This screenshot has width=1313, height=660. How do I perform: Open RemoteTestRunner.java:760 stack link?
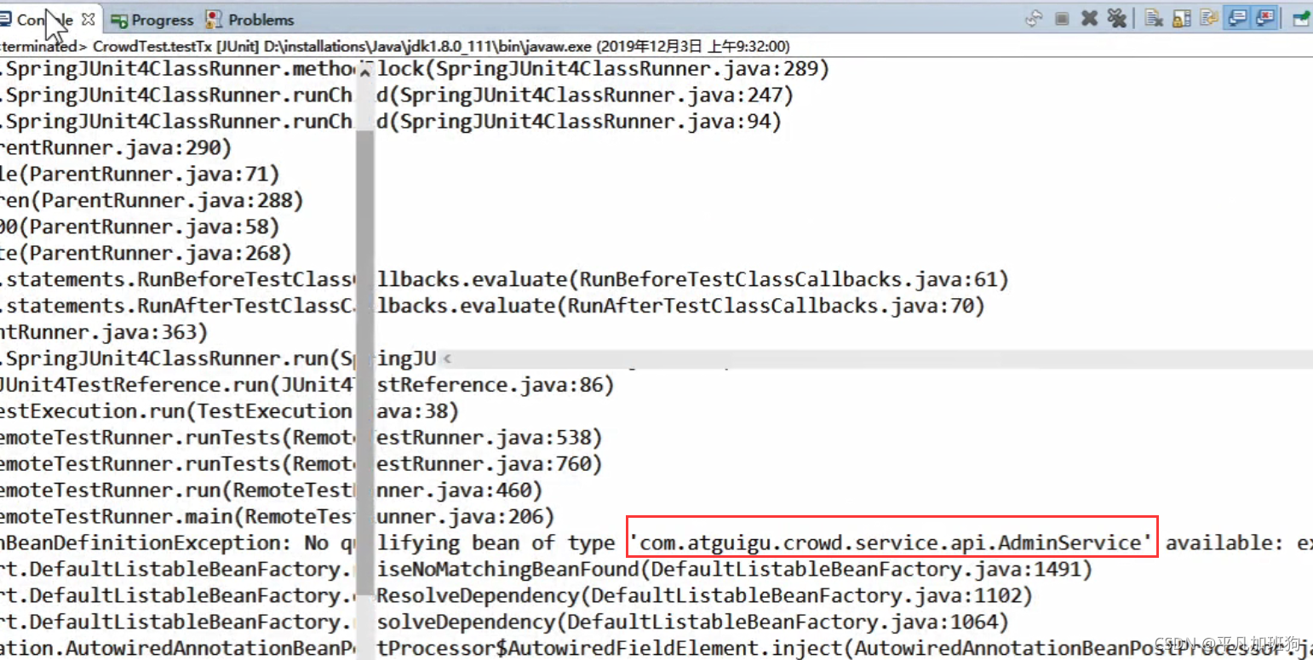point(442,465)
